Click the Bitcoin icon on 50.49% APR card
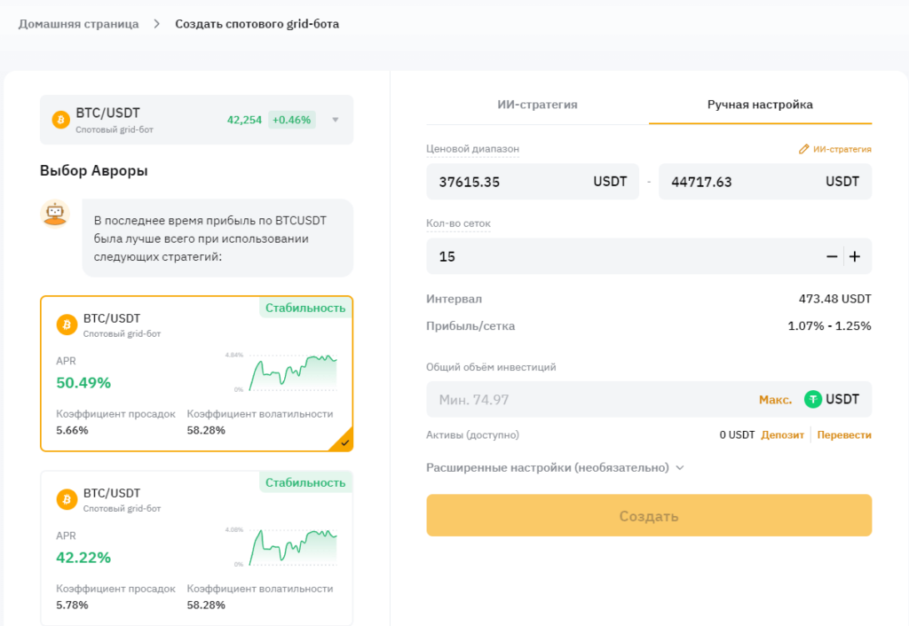 [67, 325]
